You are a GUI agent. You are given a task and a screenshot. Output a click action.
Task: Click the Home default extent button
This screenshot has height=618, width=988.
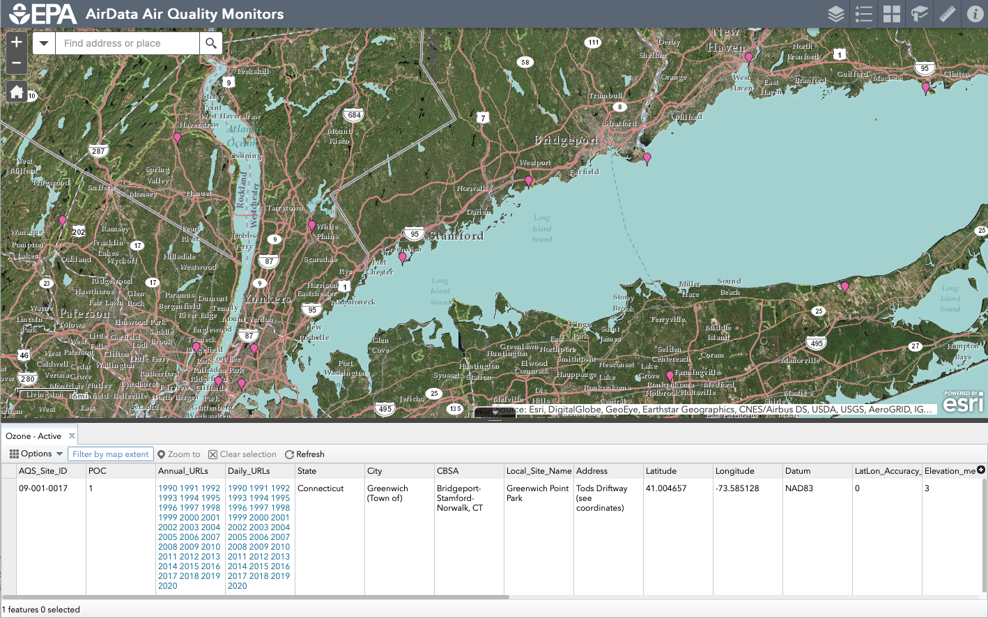(16, 91)
